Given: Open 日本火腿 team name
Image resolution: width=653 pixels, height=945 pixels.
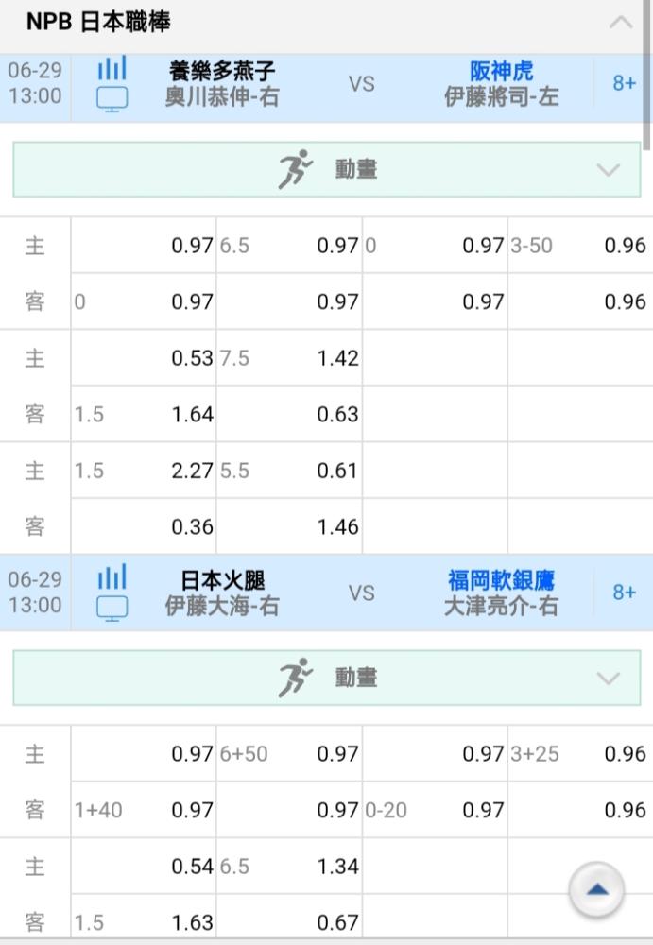Looking at the screenshot, I should point(222,580).
